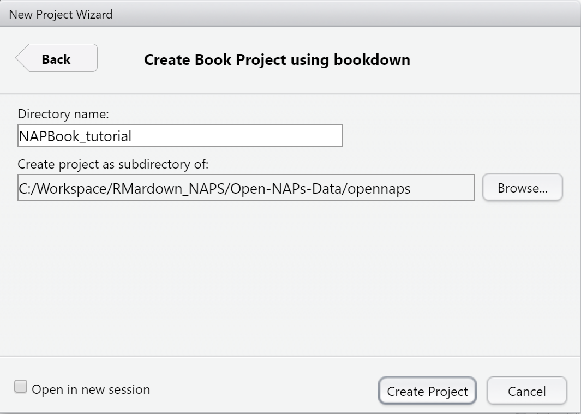Click the New Project Wizard title bar
This screenshot has width=581, height=414.
[60, 14]
